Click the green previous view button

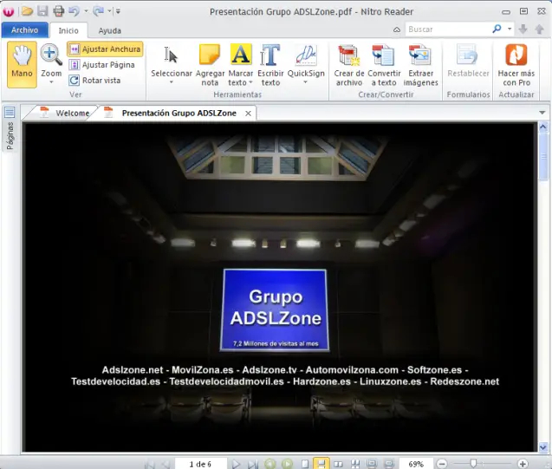pyautogui.click(x=270, y=464)
